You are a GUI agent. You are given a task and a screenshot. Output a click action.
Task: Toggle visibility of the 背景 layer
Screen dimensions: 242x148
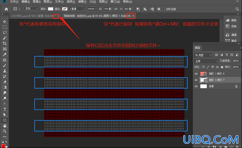click(196, 86)
